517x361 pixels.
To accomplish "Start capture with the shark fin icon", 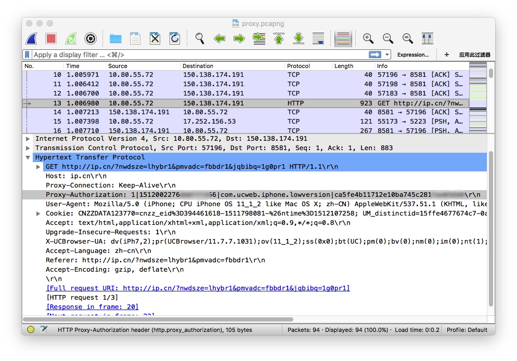I will coord(31,38).
